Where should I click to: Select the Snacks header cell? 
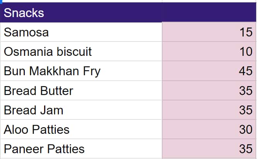pos(81,13)
